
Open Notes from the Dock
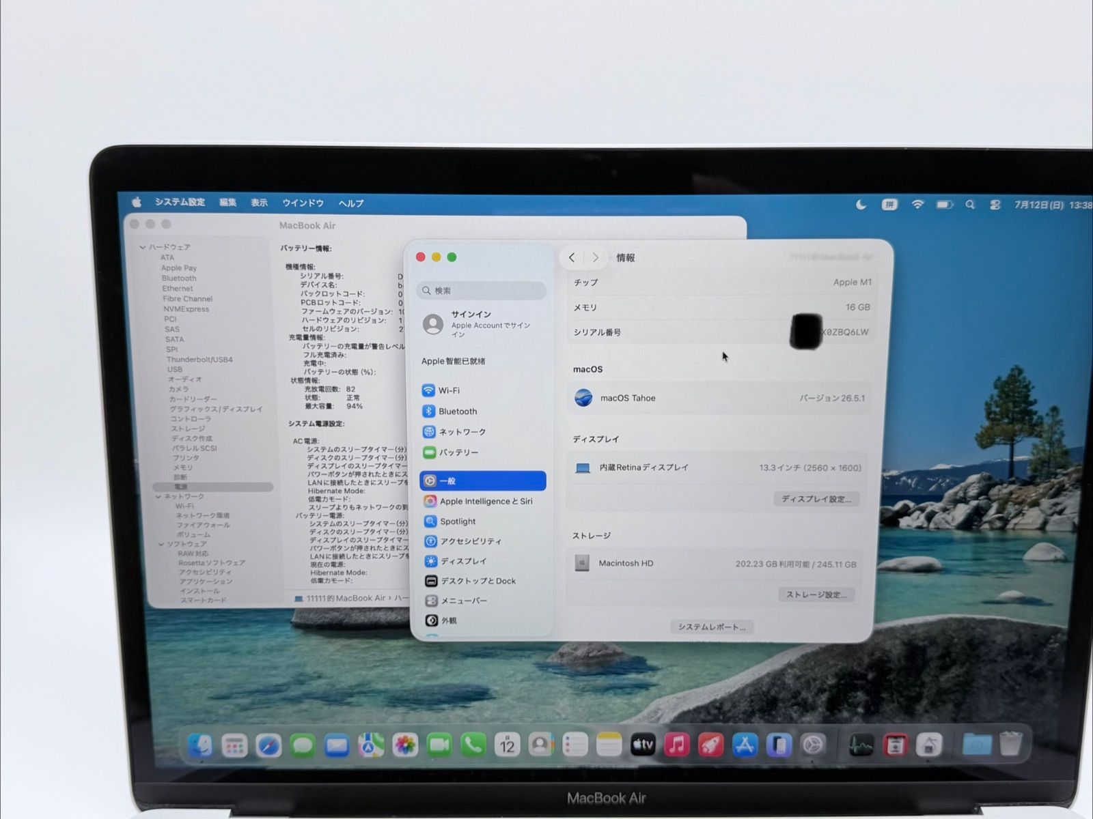(x=609, y=745)
